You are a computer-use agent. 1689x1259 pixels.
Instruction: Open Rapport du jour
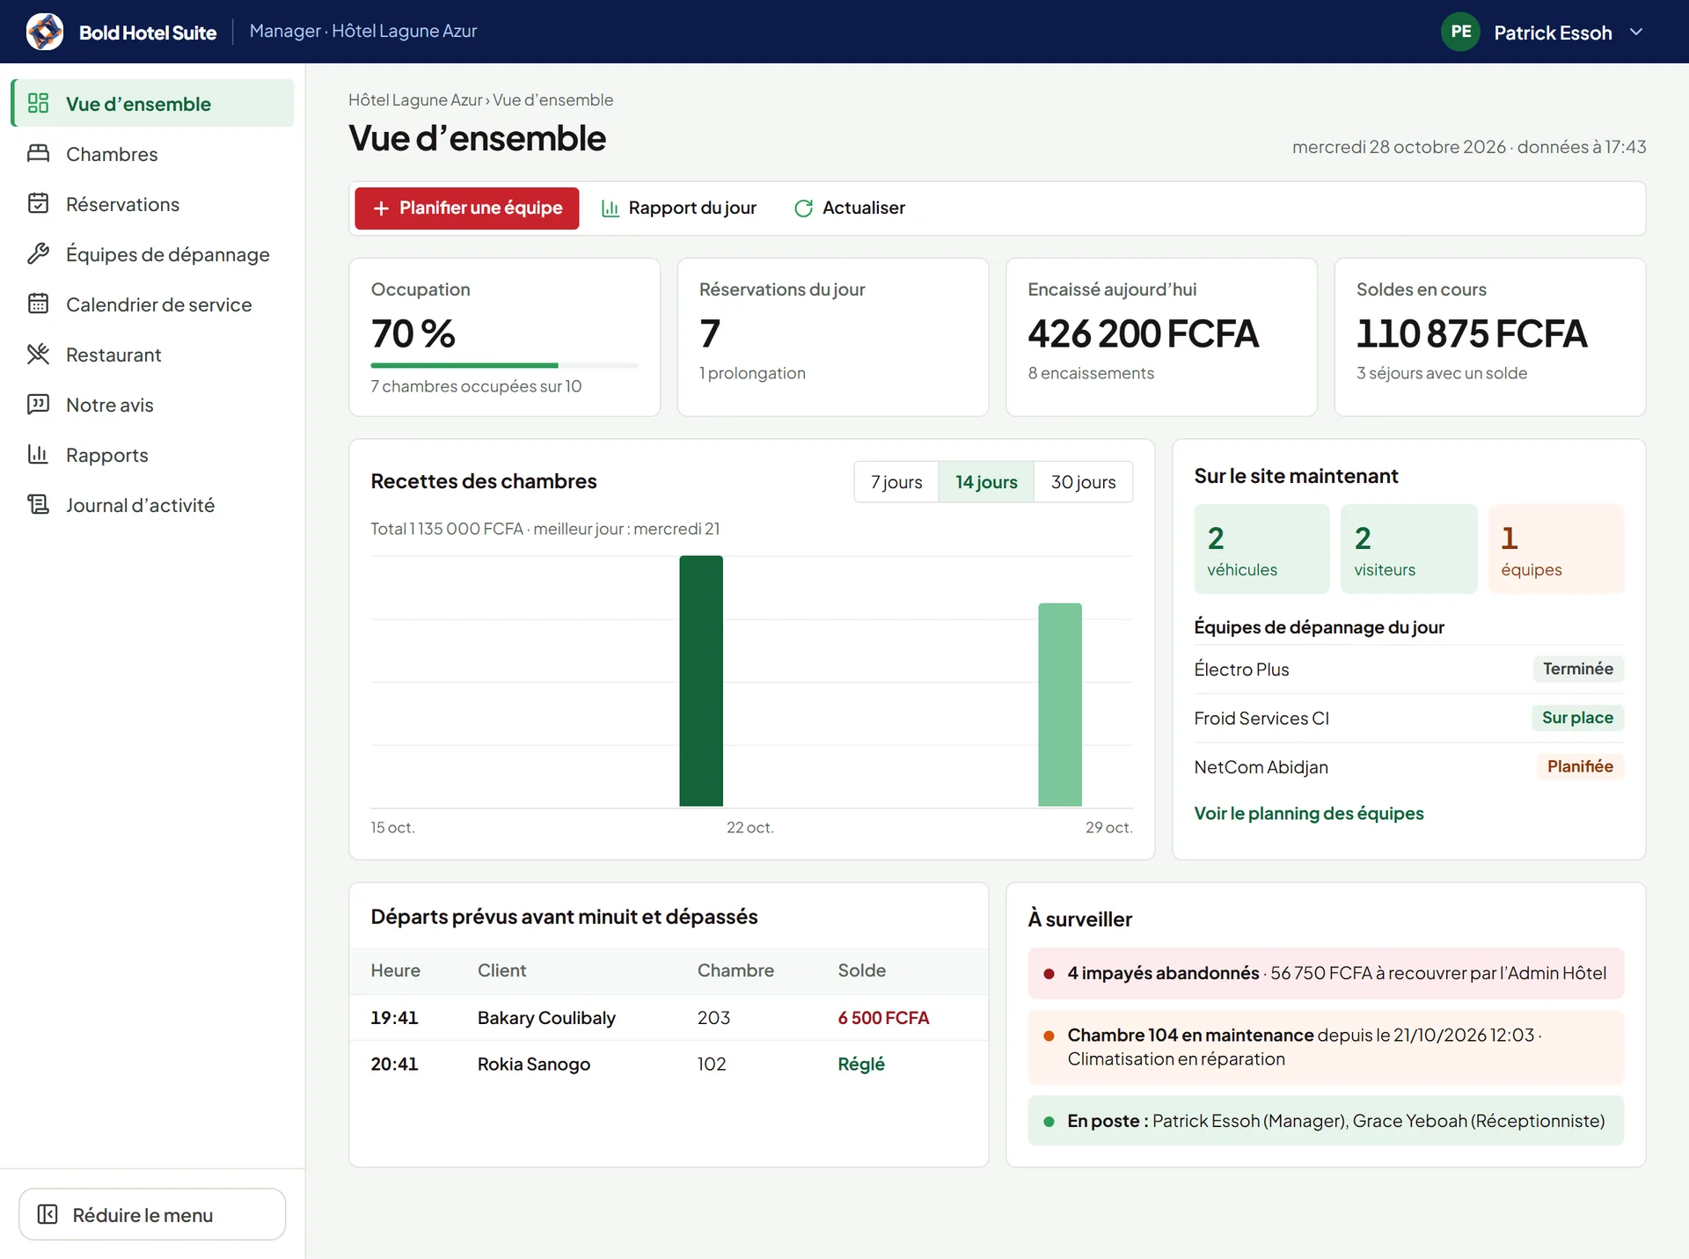(678, 209)
